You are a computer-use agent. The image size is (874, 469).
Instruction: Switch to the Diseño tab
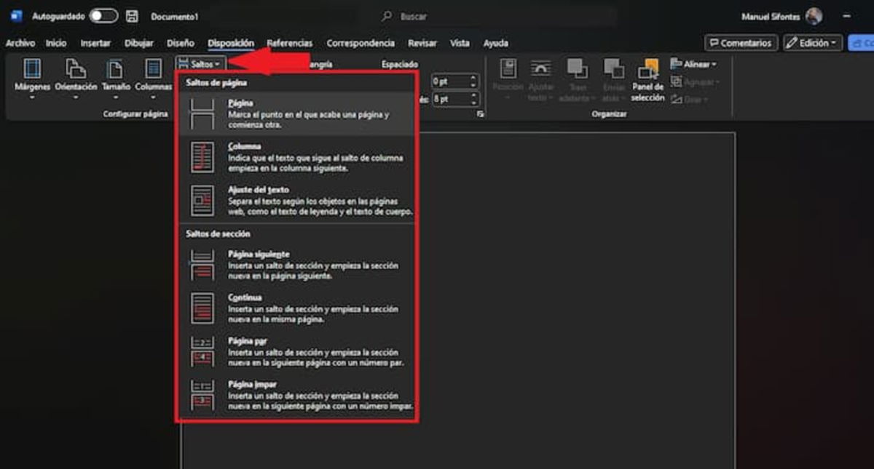(x=181, y=43)
